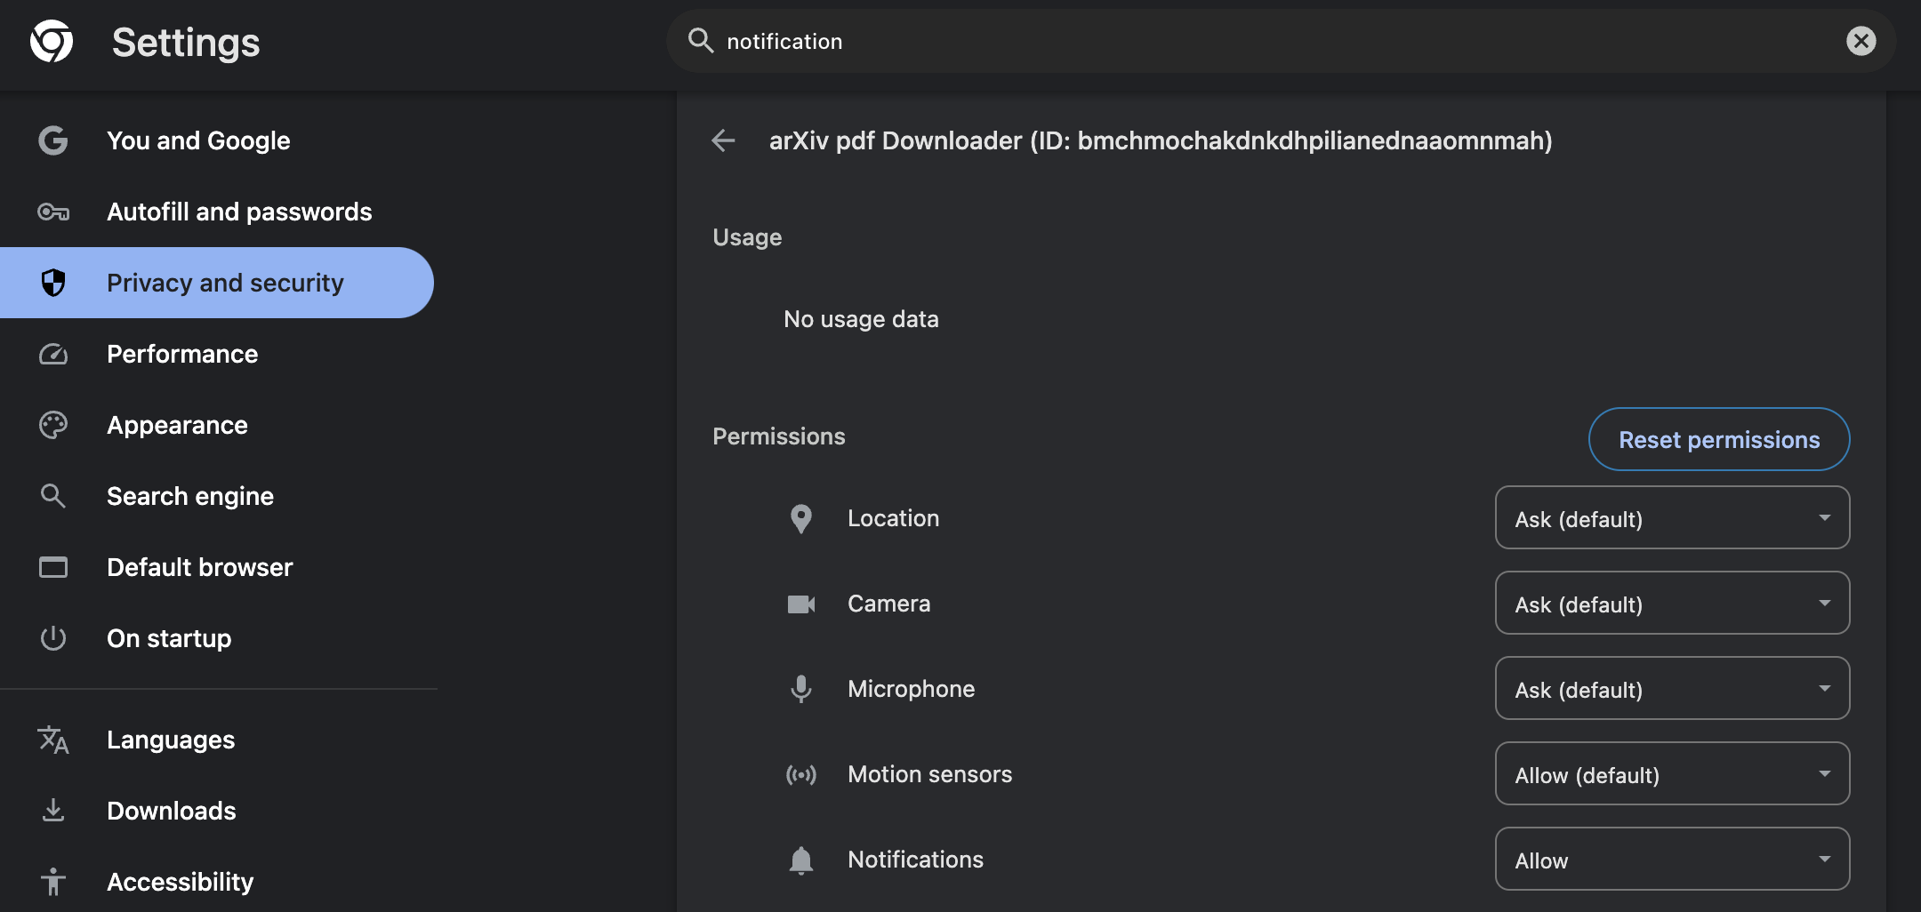
Task: Open the Location permission dropdown
Action: [x=1673, y=518]
